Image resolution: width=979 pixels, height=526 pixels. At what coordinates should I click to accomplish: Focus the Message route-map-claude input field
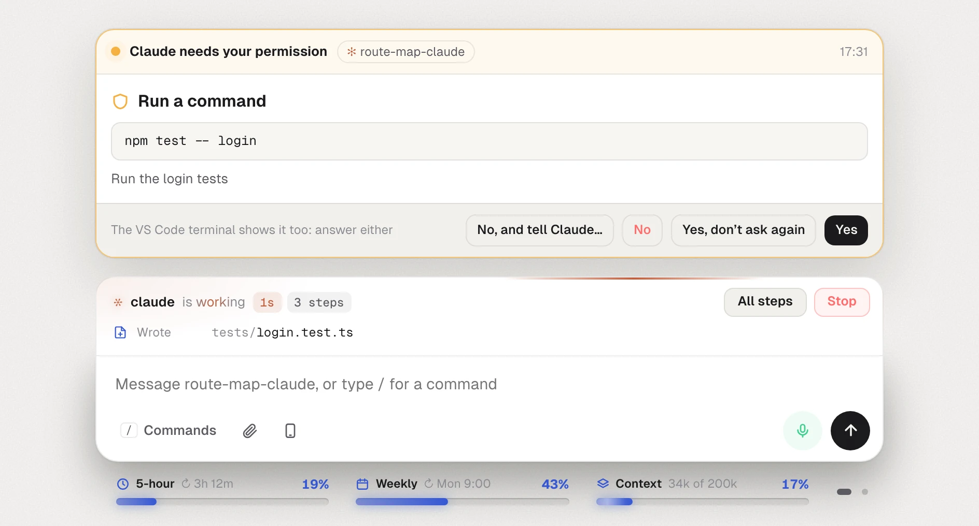pyautogui.click(x=489, y=384)
